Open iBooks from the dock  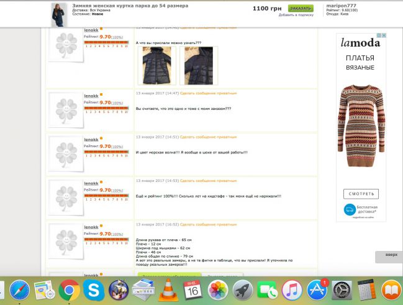pyautogui.click(x=391, y=290)
